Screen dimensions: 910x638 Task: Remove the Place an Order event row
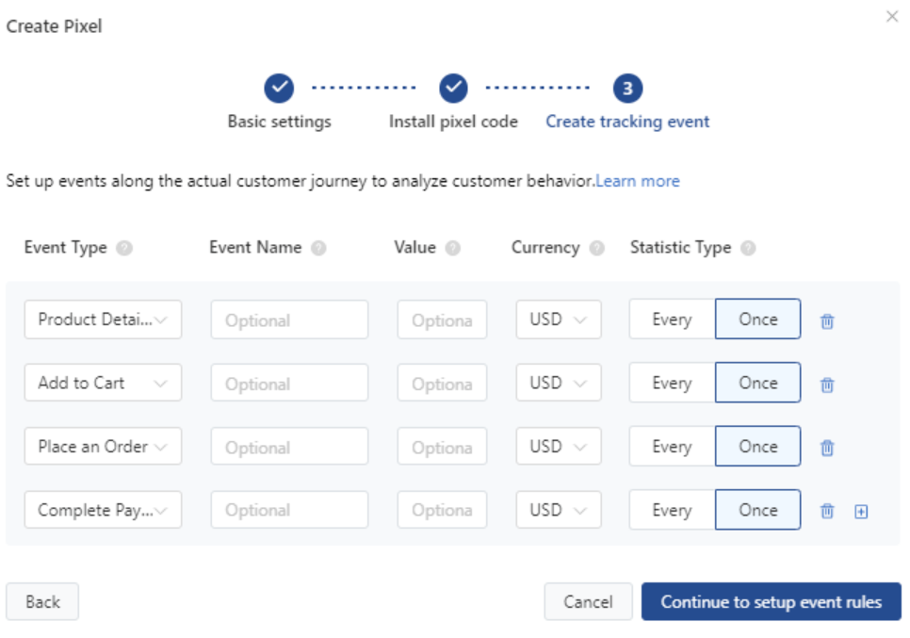pos(827,448)
